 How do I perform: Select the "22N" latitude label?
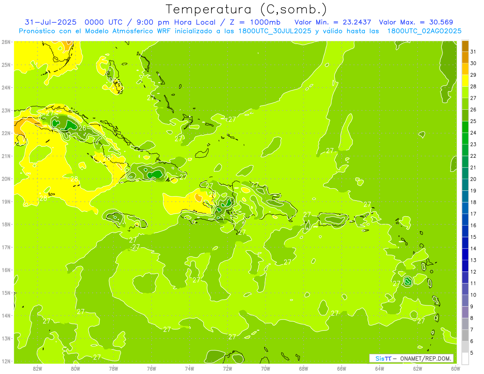pyautogui.click(x=6, y=133)
